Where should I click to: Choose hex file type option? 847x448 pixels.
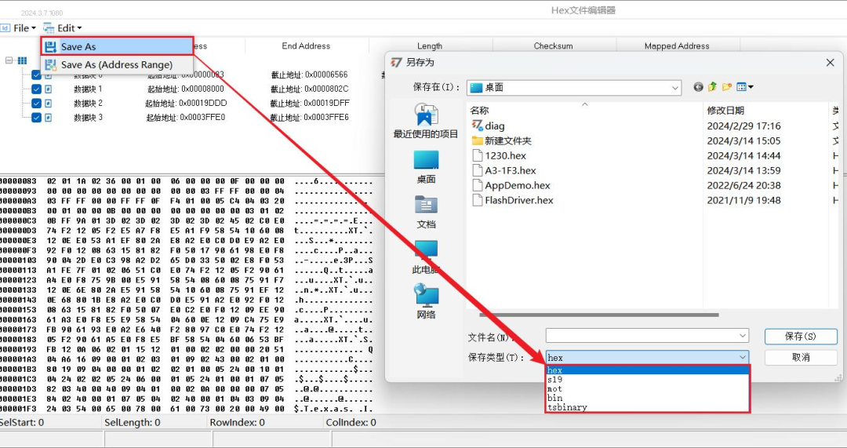coord(648,370)
